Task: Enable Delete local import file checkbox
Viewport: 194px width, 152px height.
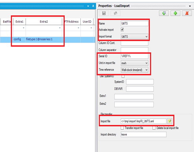Action: (x=154, y=128)
